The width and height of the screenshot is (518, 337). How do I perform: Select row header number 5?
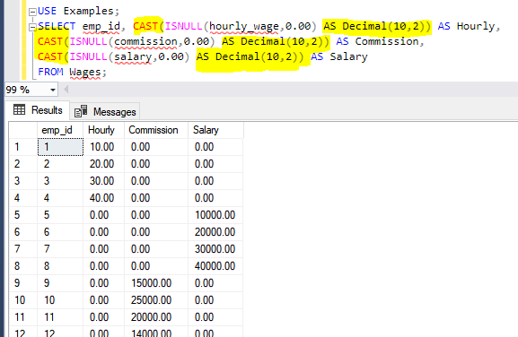[23, 215]
